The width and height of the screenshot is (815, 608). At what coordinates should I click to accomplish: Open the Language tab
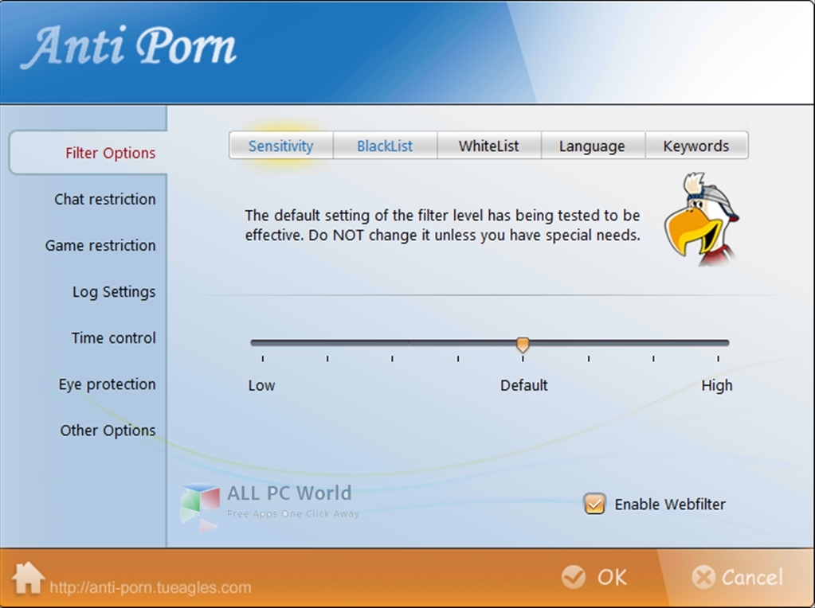point(593,146)
